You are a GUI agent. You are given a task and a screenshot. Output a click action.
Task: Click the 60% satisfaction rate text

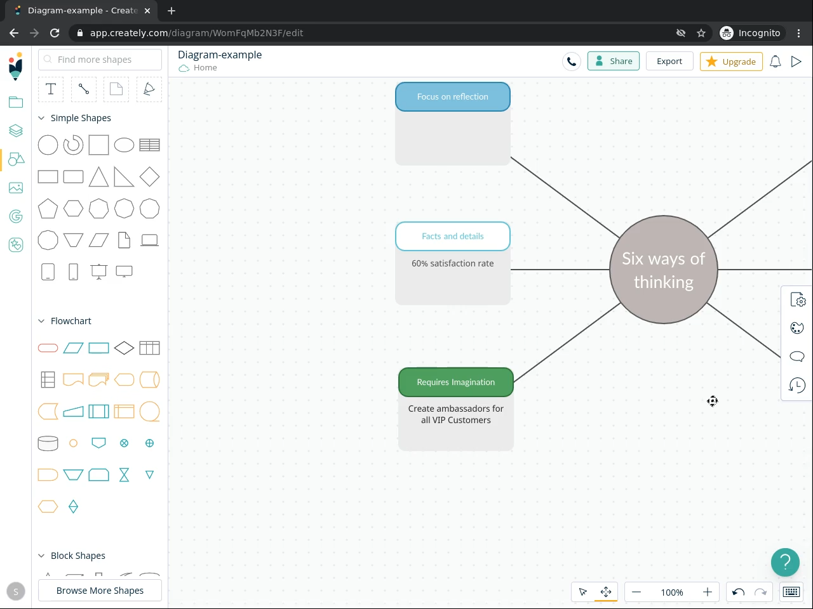(453, 263)
